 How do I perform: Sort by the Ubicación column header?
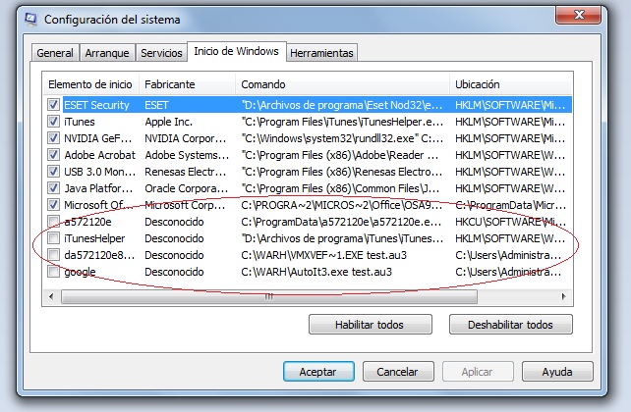511,84
